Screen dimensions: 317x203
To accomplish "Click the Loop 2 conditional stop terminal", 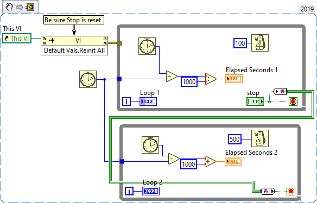I will coord(291,191).
